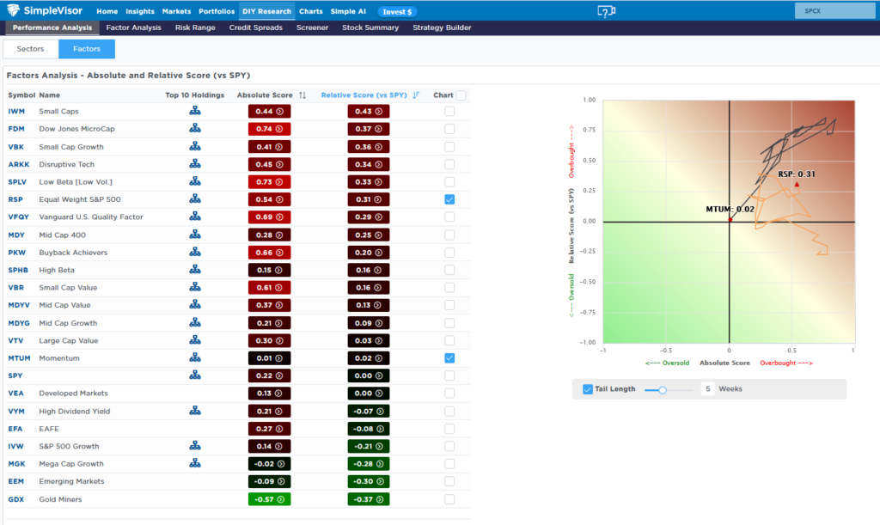Click the SPCX ticker search field
880x525 pixels.
835,10
